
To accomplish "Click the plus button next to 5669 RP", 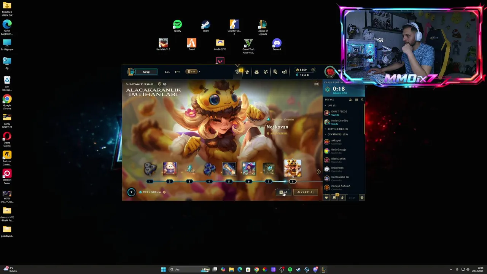I will 313,70.
